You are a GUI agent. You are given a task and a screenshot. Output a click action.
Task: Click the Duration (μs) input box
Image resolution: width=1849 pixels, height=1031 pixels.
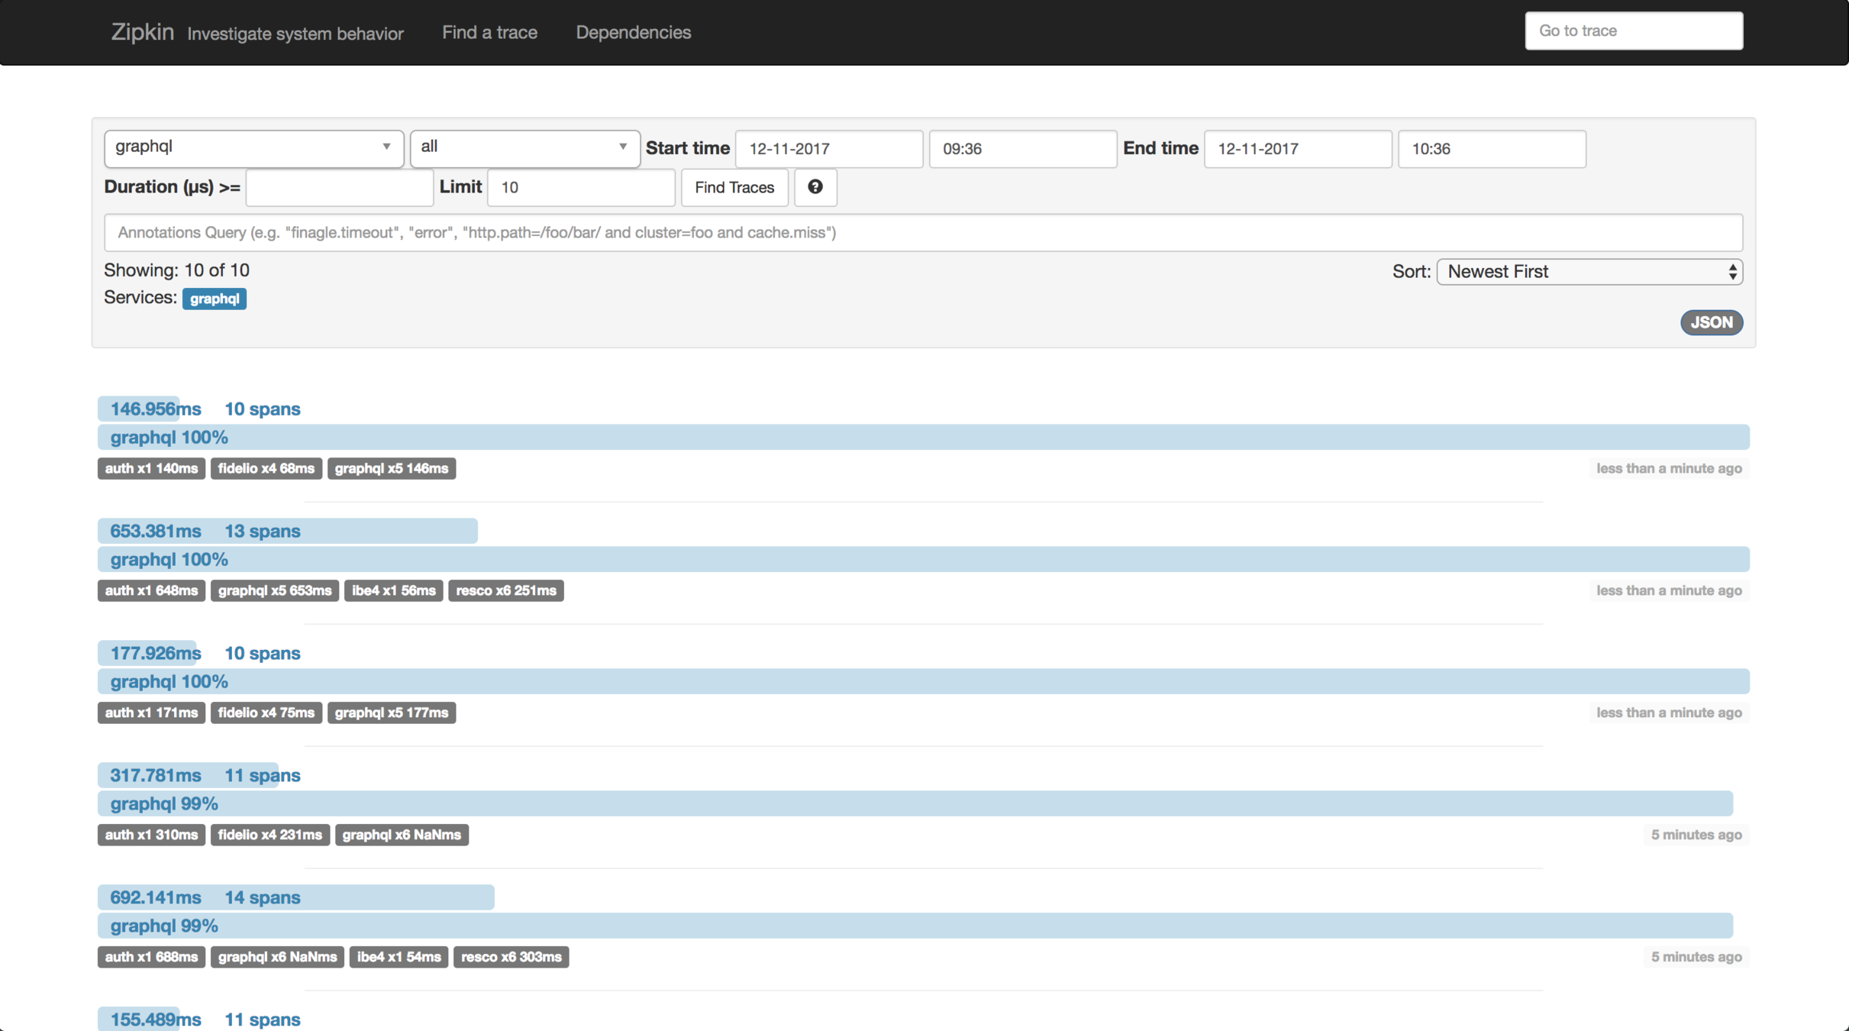coord(339,188)
